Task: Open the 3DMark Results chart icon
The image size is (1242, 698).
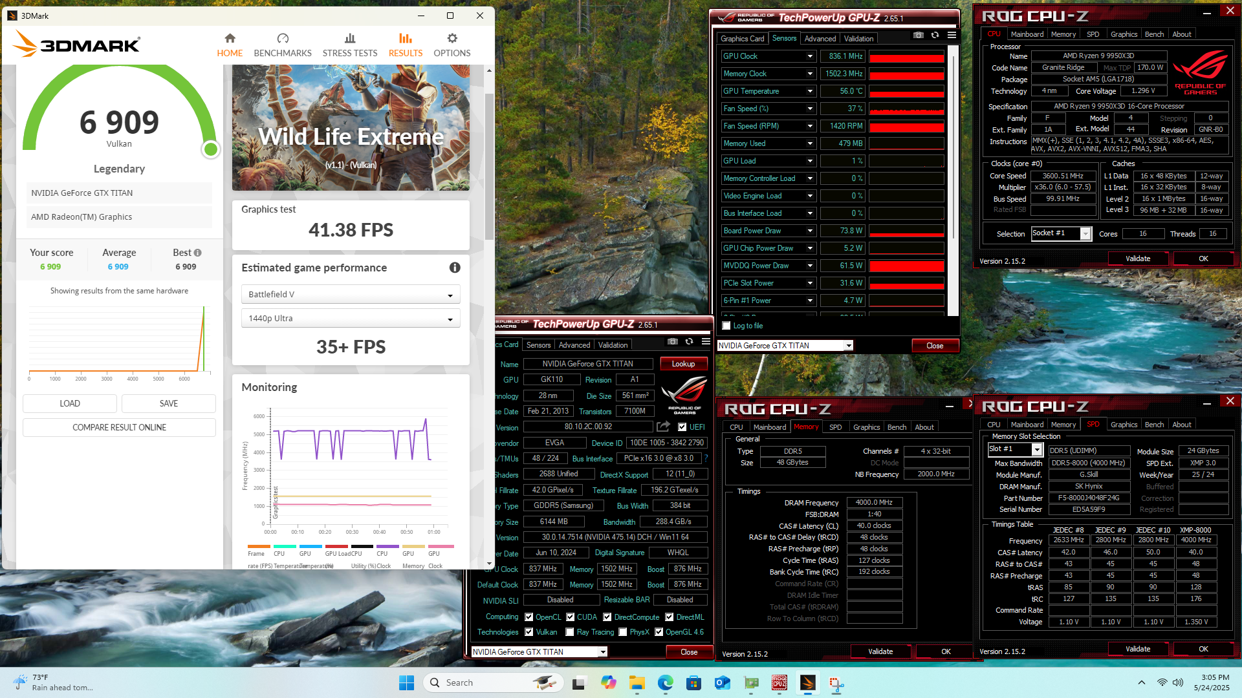Action: click(x=406, y=38)
